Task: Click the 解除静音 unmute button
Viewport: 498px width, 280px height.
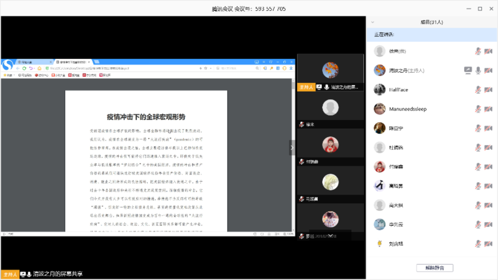Action: (x=434, y=267)
